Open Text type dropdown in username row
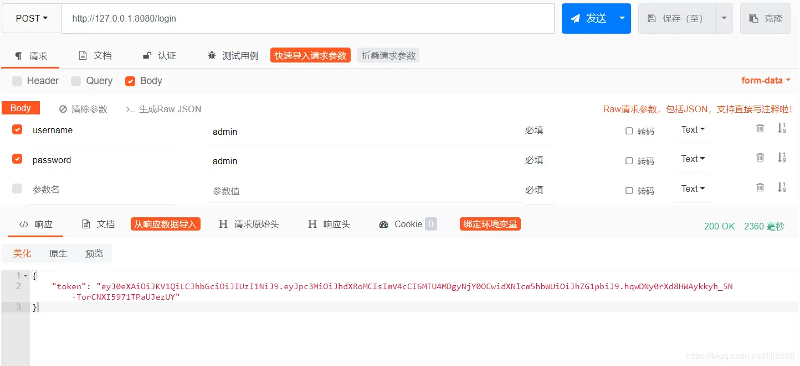800x366 pixels. coord(693,129)
